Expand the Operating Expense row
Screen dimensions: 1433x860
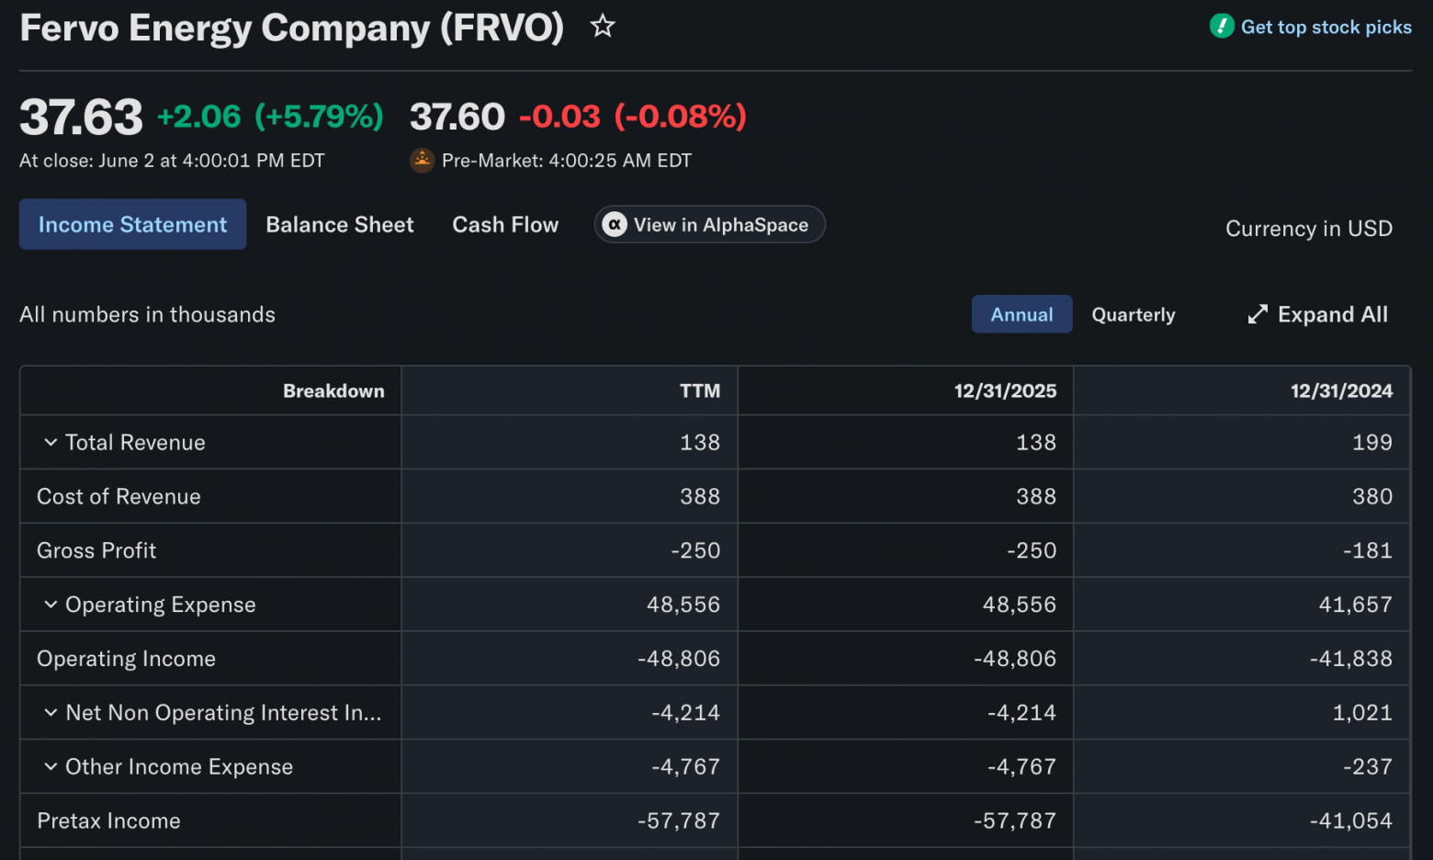pos(51,605)
